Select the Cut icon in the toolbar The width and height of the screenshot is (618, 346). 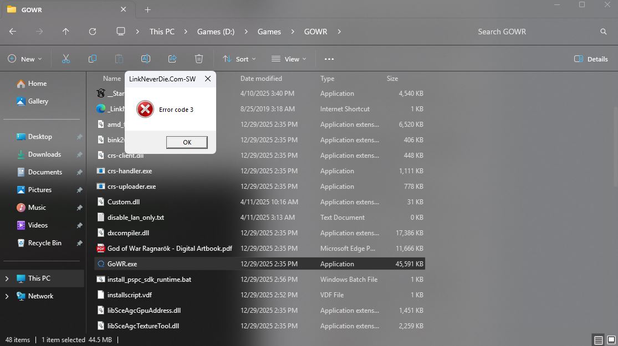coord(65,58)
